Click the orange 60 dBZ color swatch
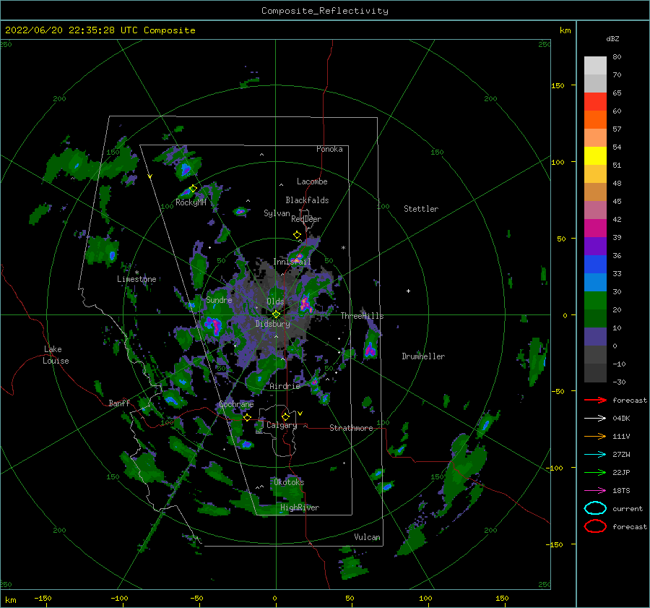The height and width of the screenshot is (608, 650). (595, 119)
